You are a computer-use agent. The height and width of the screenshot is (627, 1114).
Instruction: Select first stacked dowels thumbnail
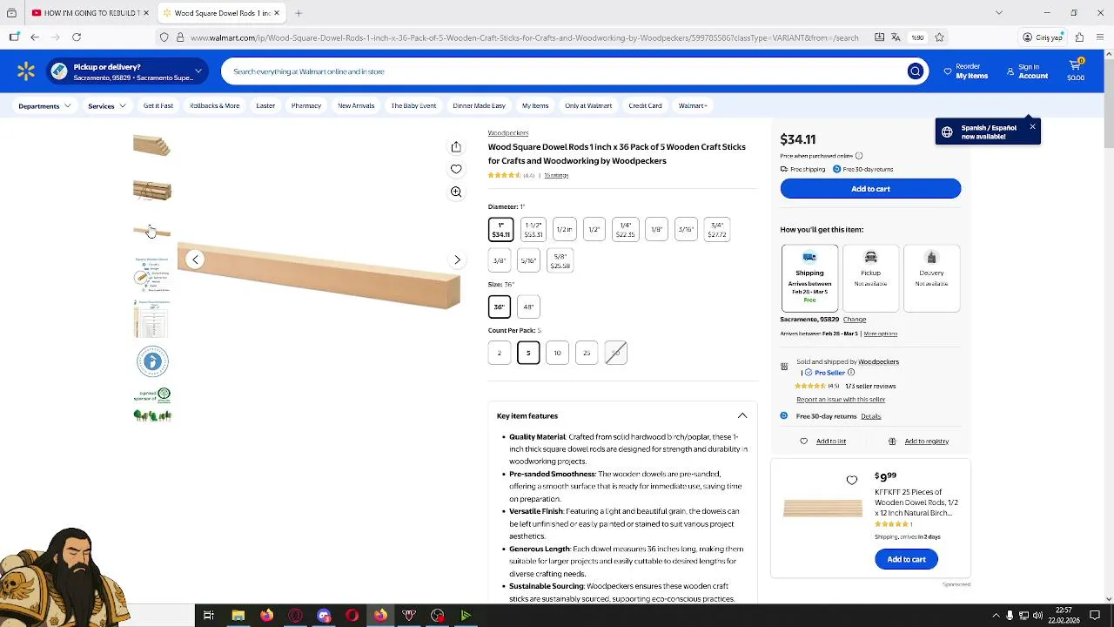(152, 145)
